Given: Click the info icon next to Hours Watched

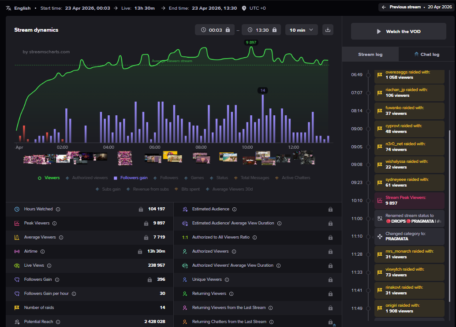Looking at the screenshot, I should 58,209.
